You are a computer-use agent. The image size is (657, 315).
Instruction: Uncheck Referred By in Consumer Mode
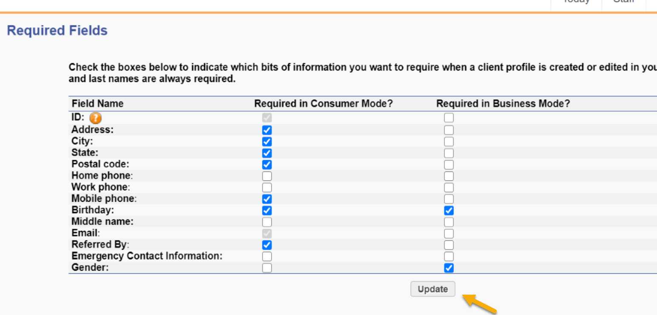(267, 245)
